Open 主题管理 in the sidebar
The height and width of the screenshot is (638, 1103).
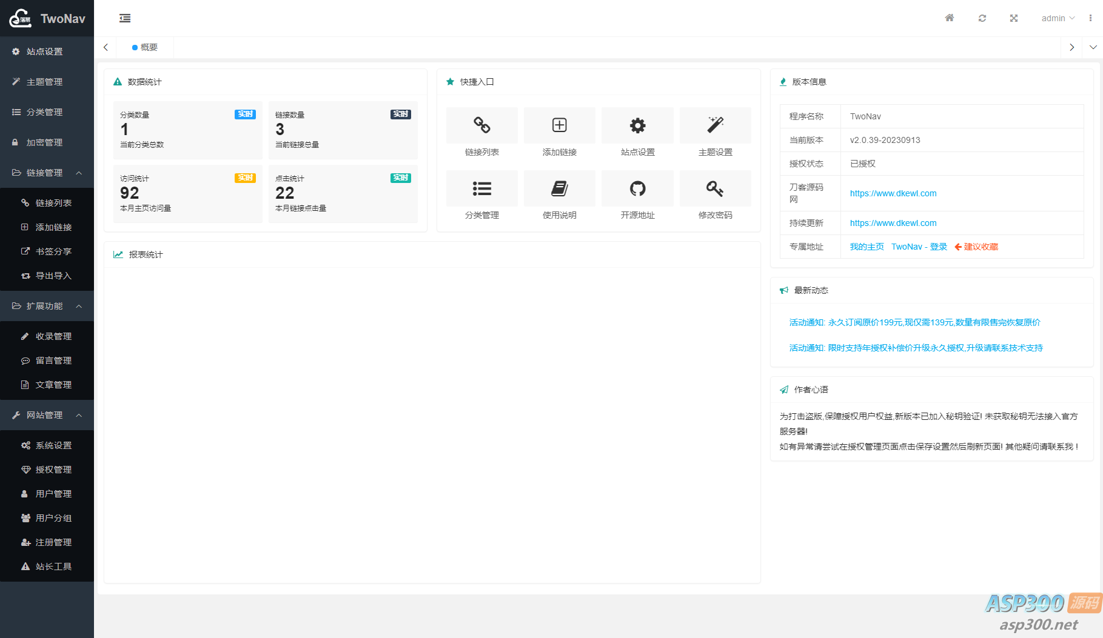point(47,82)
